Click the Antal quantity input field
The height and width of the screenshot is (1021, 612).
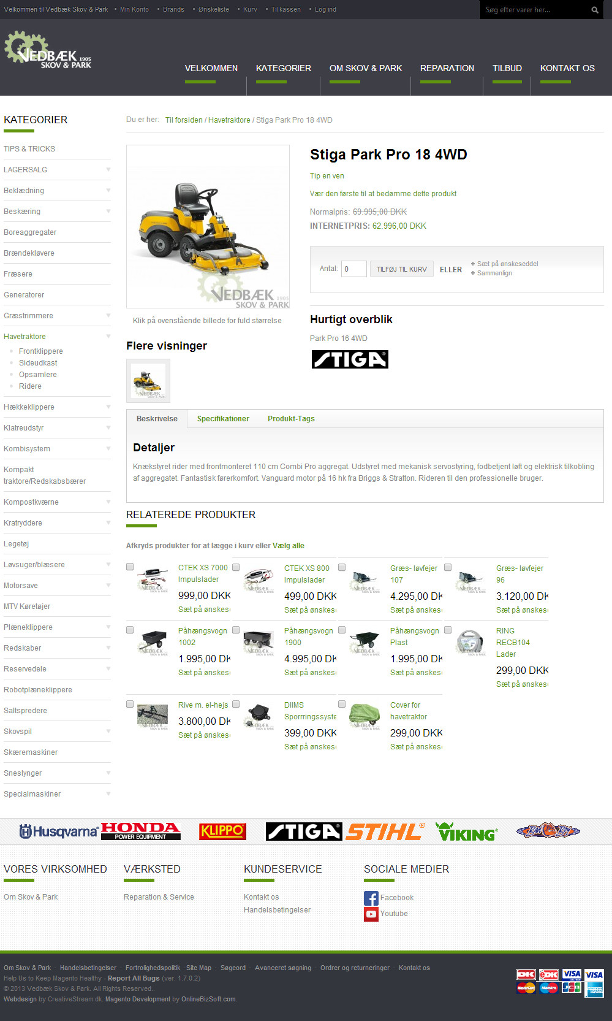[354, 269]
